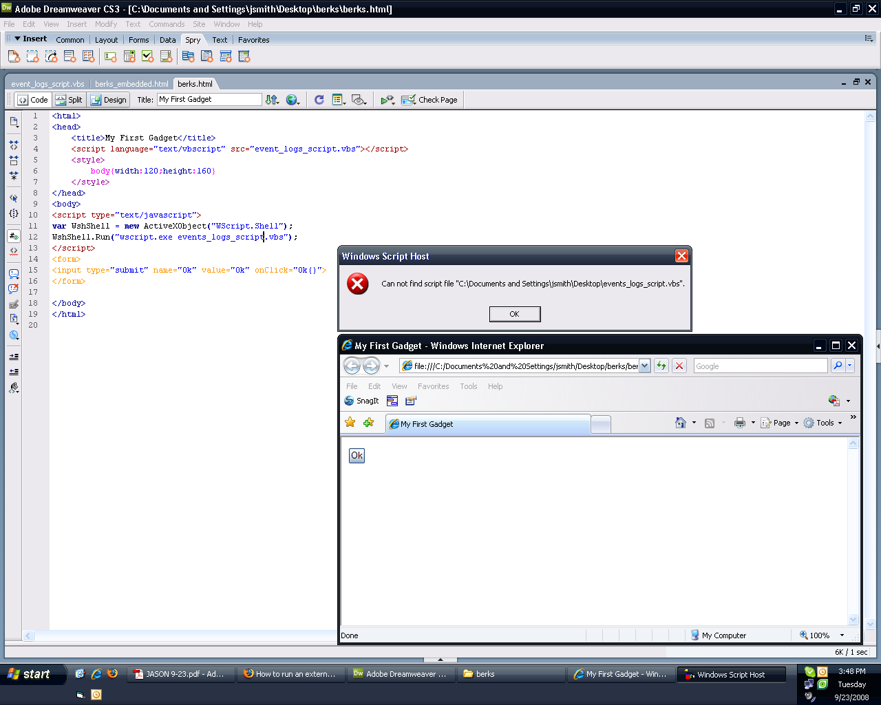The height and width of the screenshot is (705, 881).
Task: Run Check Page validation
Action: tap(429, 99)
